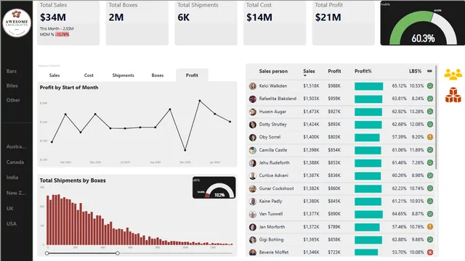This screenshot has width=465, height=261.
Task: Click Kelci Walkden's green status check
Action: tap(430, 86)
